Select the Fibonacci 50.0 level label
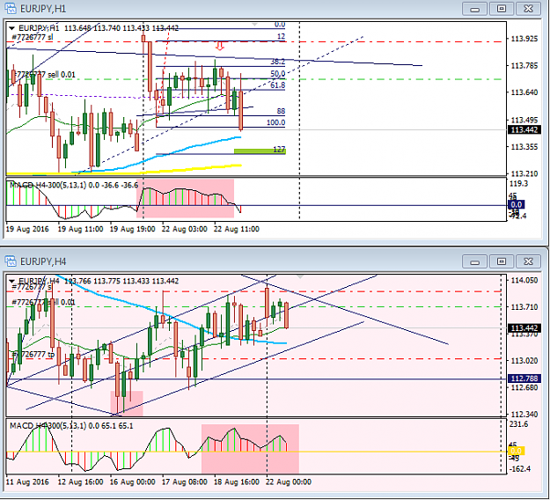The height and width of the screenshot is (500, 550). click(x=277, y=74)
